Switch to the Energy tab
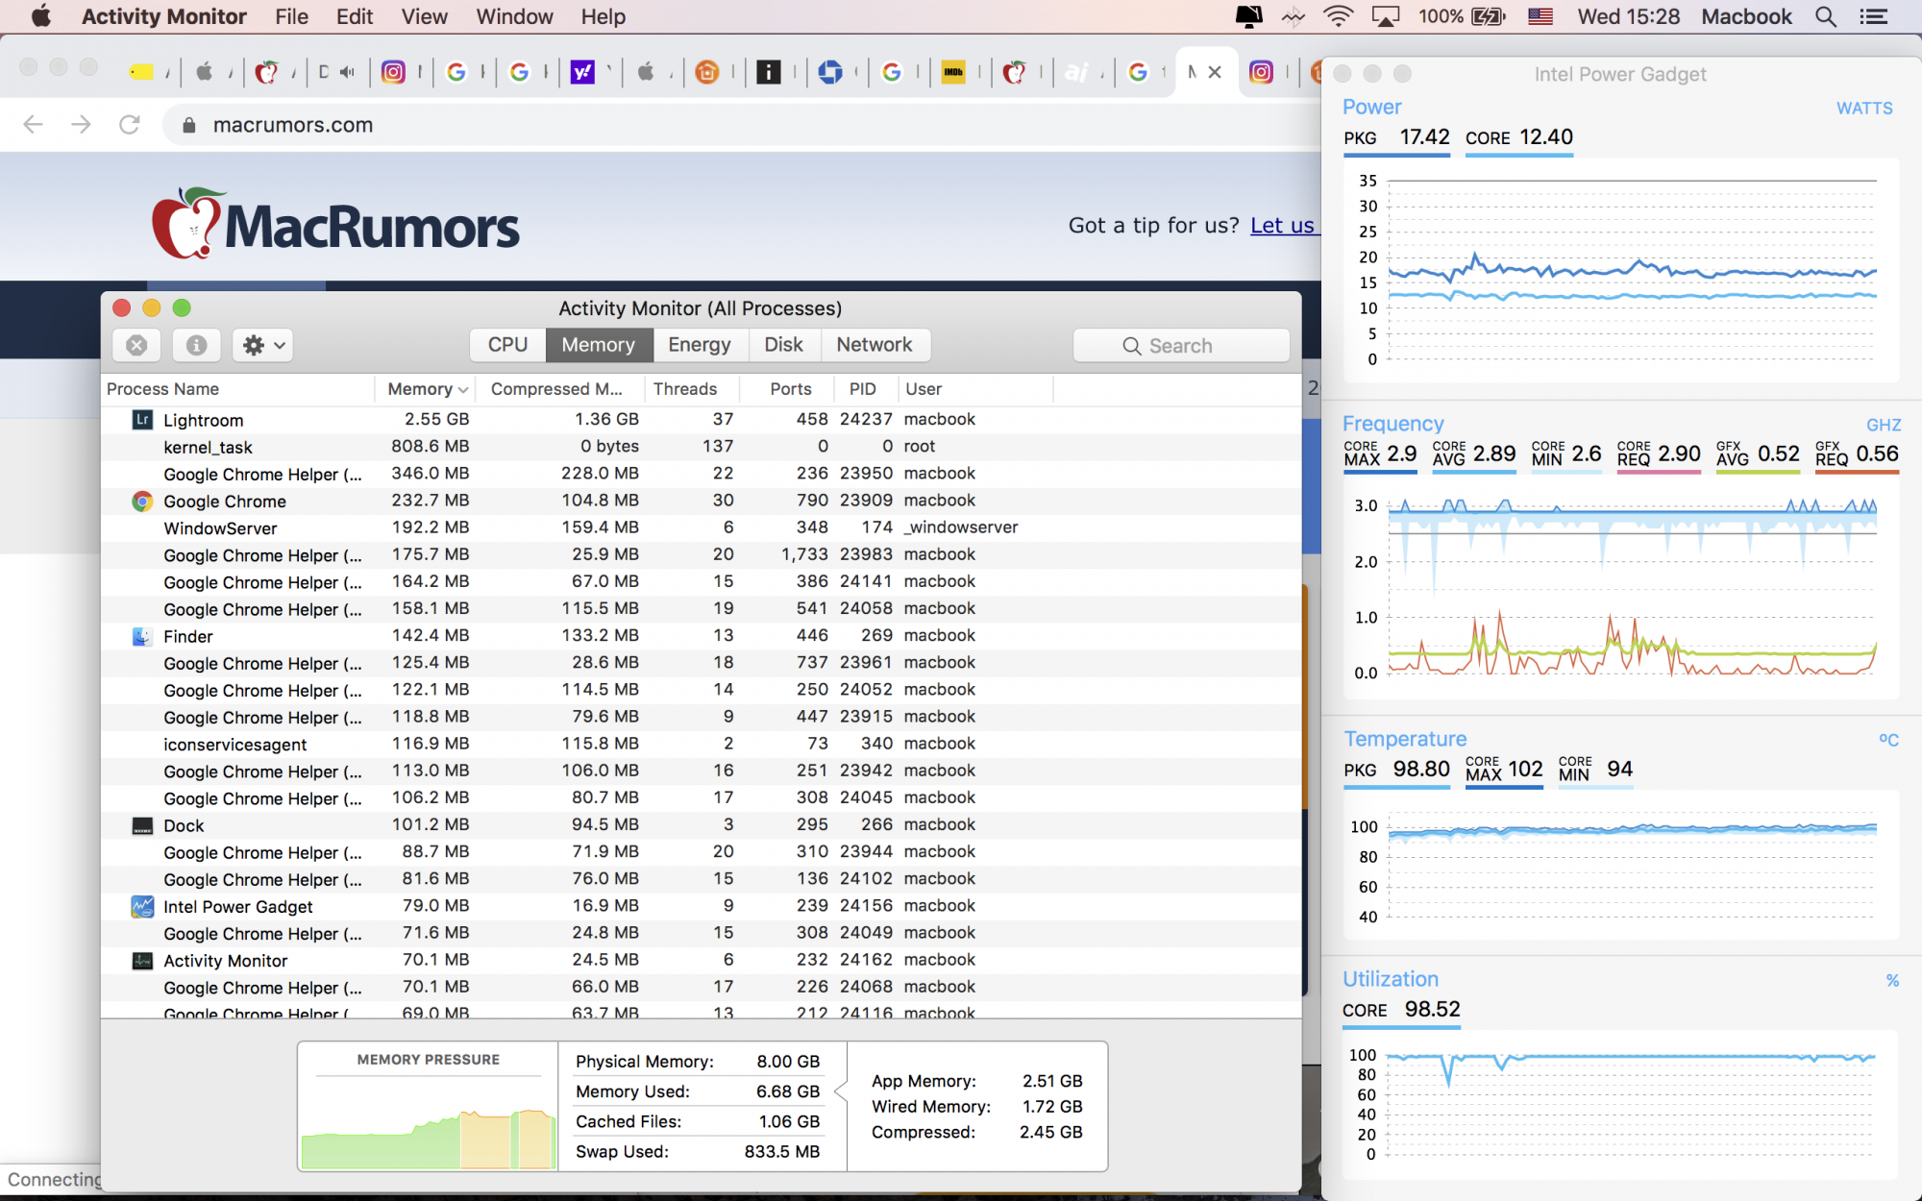Screen dimensions: 1922x1201 [700, 345]
